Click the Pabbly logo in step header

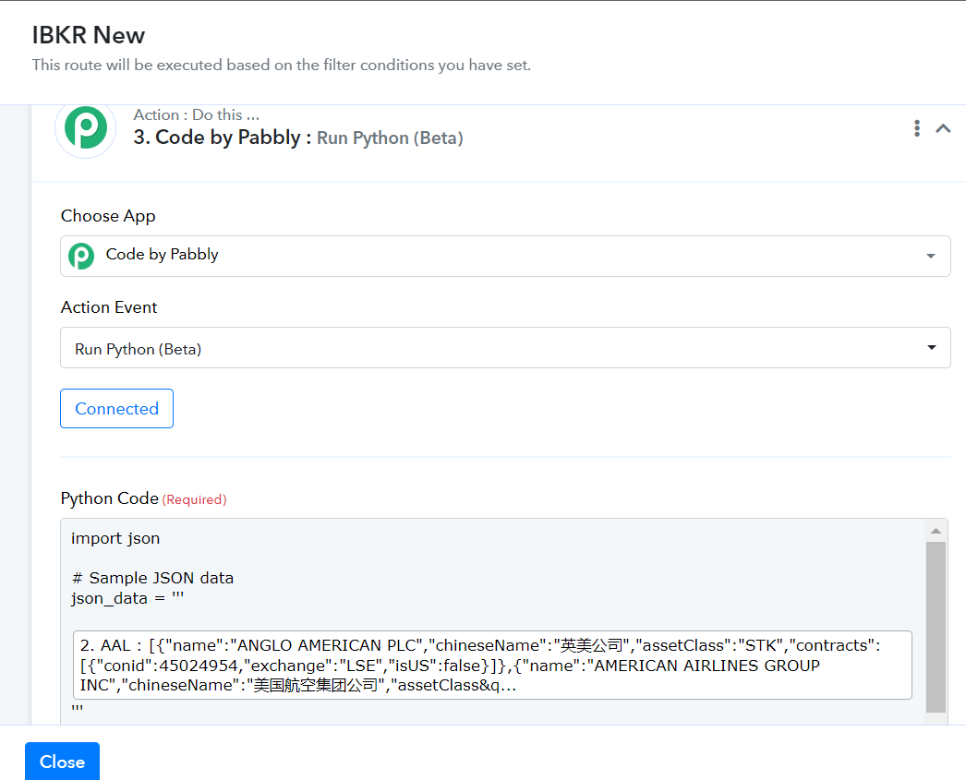[85, 128]
